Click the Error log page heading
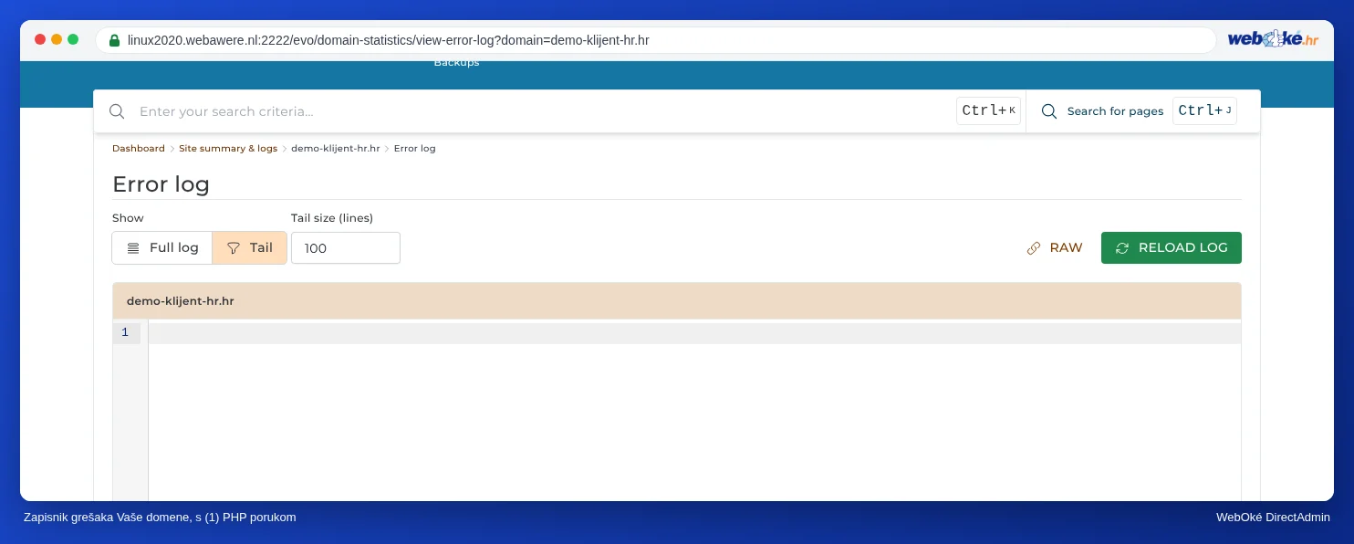 pyautogui.click(x=161, y=183)
